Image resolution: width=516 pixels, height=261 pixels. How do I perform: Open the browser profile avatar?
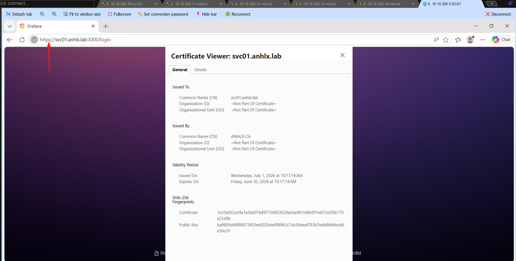pos(470,40)
